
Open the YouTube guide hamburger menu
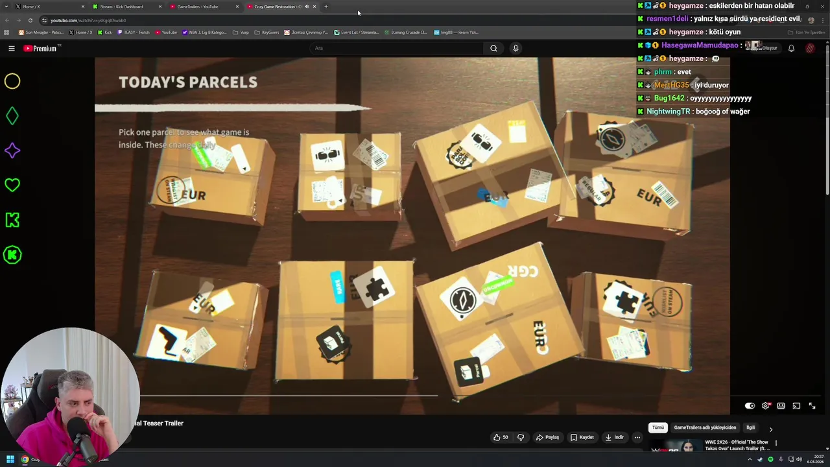pyautogui.click(x=11, y=48)
